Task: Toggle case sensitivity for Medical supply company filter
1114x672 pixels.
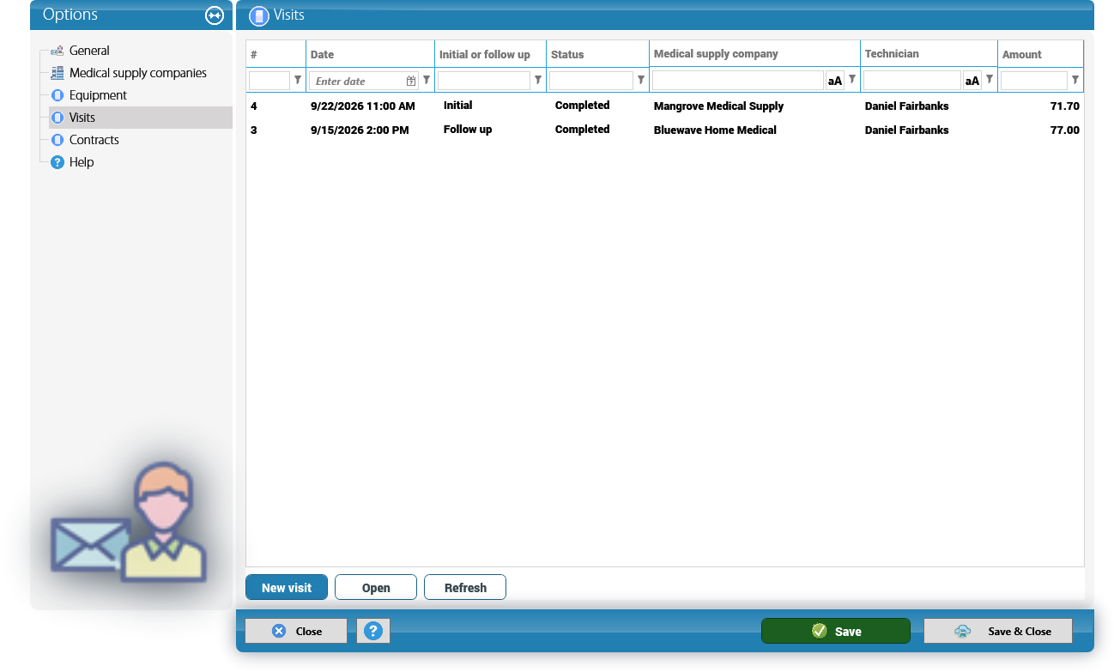Action: tap(835, 81)
